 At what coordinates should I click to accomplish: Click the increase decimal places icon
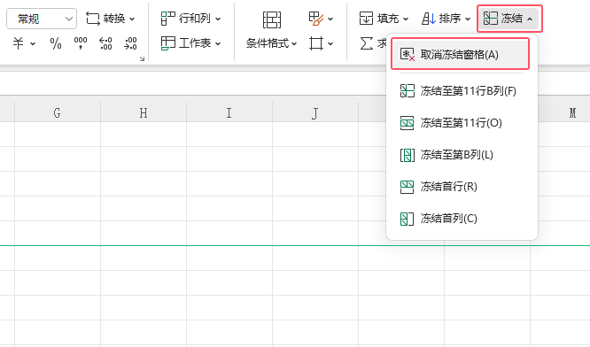click(x=105, y=43)
